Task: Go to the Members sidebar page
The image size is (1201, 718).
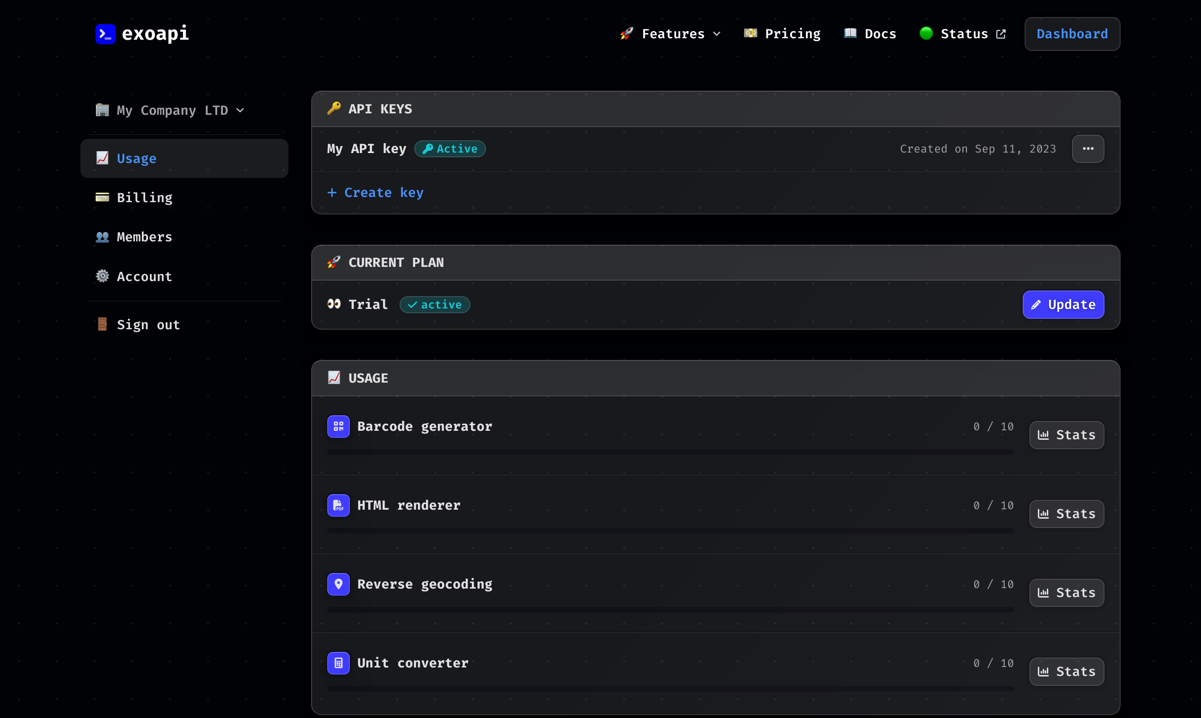Action: [144, 237]
